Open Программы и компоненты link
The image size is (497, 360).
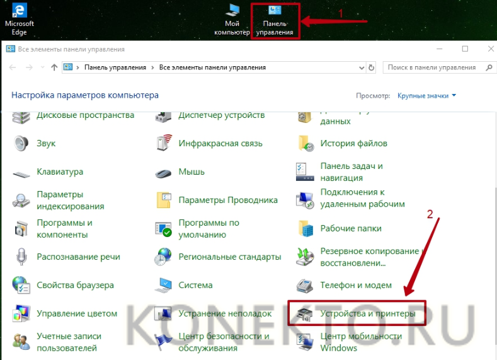pos(64,229)
